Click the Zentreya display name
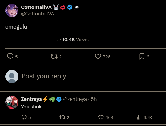This screenshot has width=166, height=126. pyautogui.click(x=31, y=99)
